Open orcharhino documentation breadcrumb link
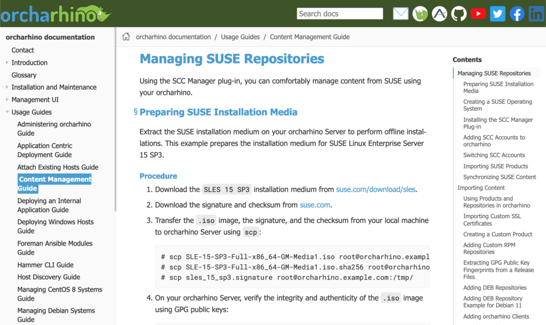The image size is (546, 325). click(x=173, y=37)
